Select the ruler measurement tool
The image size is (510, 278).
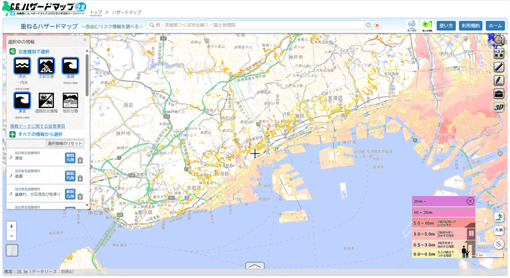(499, 67)
